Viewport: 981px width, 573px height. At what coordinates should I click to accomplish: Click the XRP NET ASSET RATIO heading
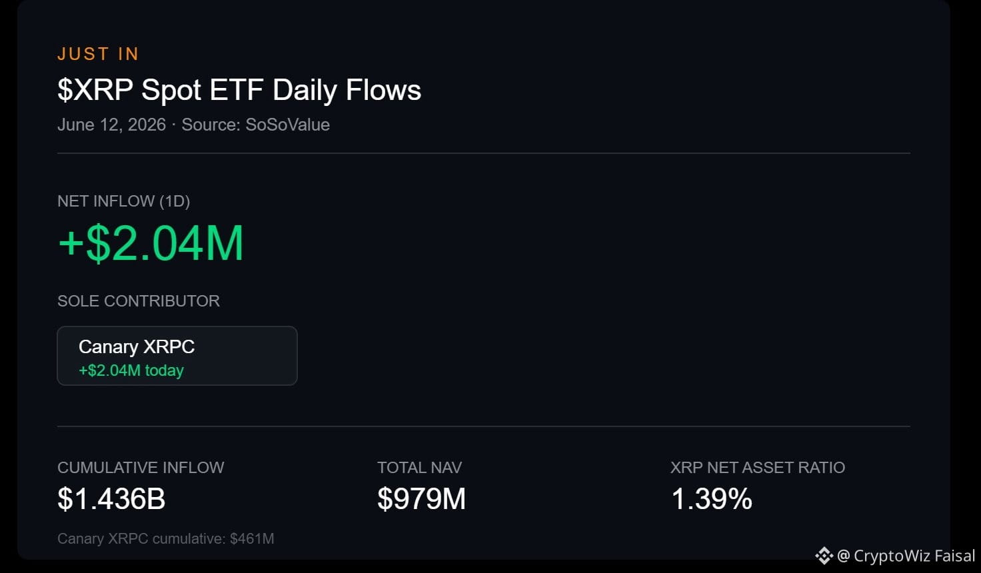[758, 468]
